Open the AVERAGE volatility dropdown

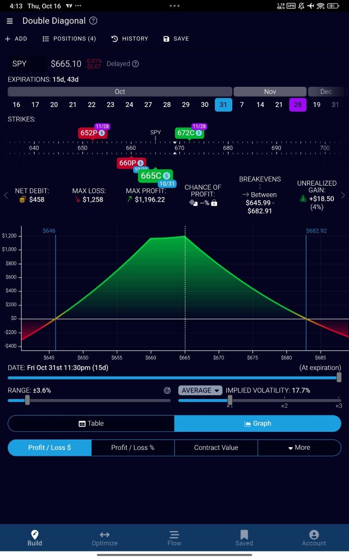[200, 390]
